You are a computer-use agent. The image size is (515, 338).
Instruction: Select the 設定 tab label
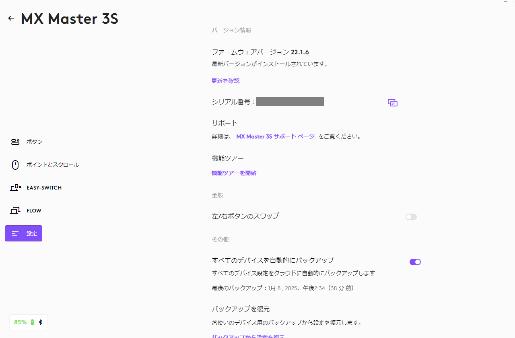(x=32, y=234)
